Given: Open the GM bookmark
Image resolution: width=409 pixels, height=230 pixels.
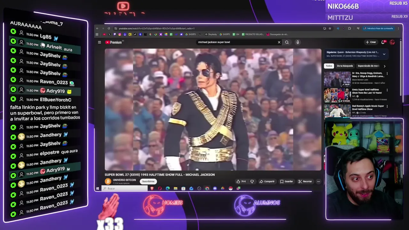Looking at the screenshot, I should [236, 34].
